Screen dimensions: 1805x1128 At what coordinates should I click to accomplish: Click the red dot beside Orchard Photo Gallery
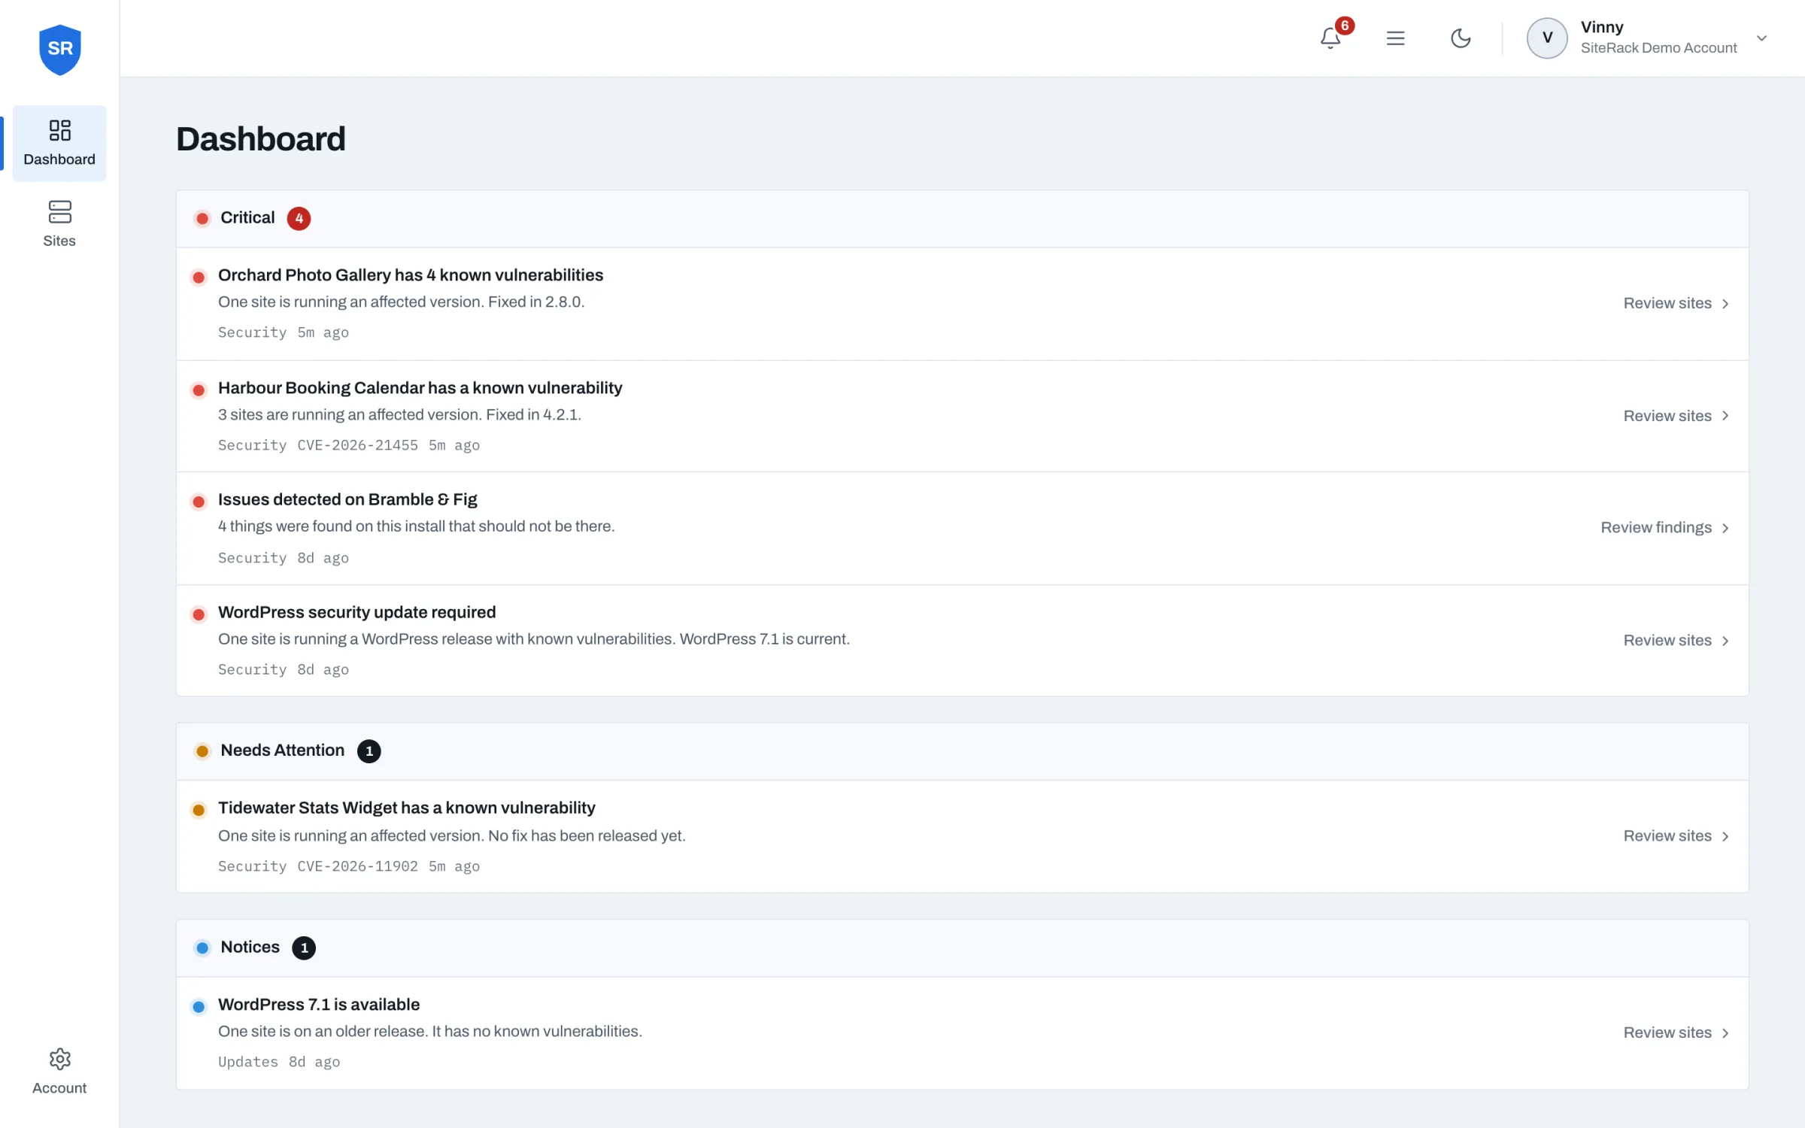pyautogui.click(x=199, y=277)
